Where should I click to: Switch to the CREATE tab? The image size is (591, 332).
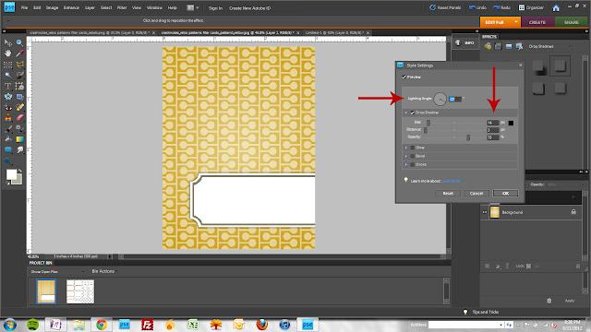pyautogui.click(x=537, y=22)
